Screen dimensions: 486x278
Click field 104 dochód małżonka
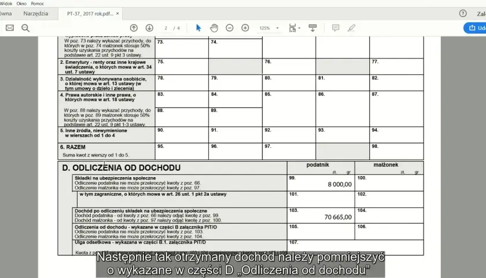[x=389, y=215]
